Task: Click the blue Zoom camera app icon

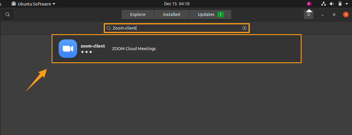Action: click(x=68, y=49)
